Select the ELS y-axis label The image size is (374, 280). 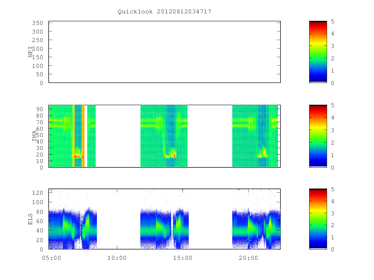(x=31, y=219)
